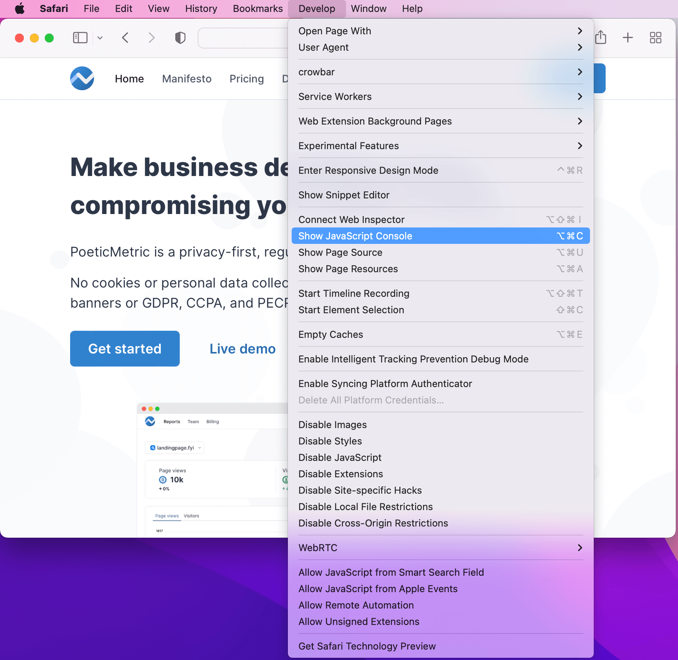Image resolution: width=678 pixels, height=660 pixels.
Task: Toggle Disable Extensions option
Action: [440, 474]
